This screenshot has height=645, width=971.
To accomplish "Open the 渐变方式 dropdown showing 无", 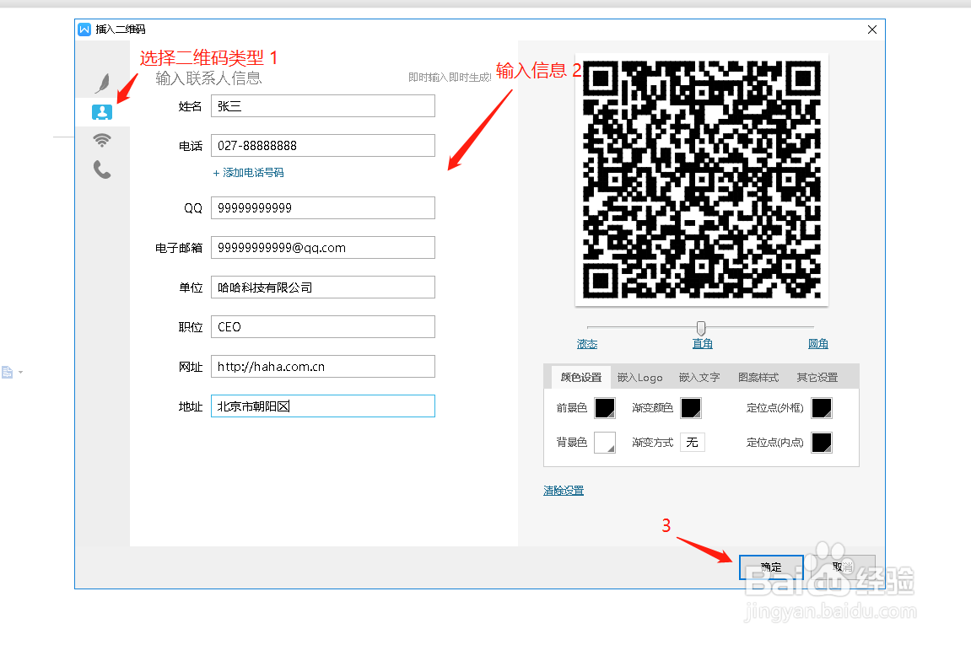I will (693, 442).
